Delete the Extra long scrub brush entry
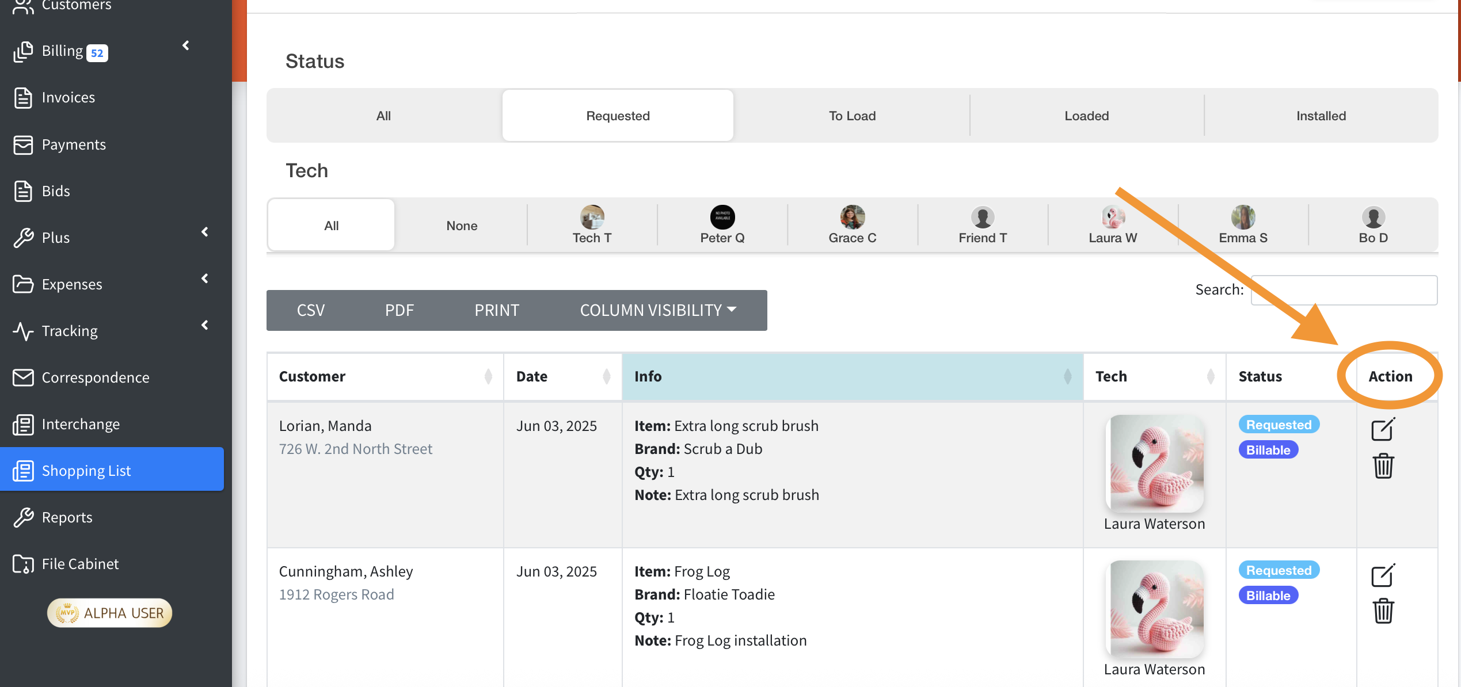The image size is (1461, 687). (1383, 465)
